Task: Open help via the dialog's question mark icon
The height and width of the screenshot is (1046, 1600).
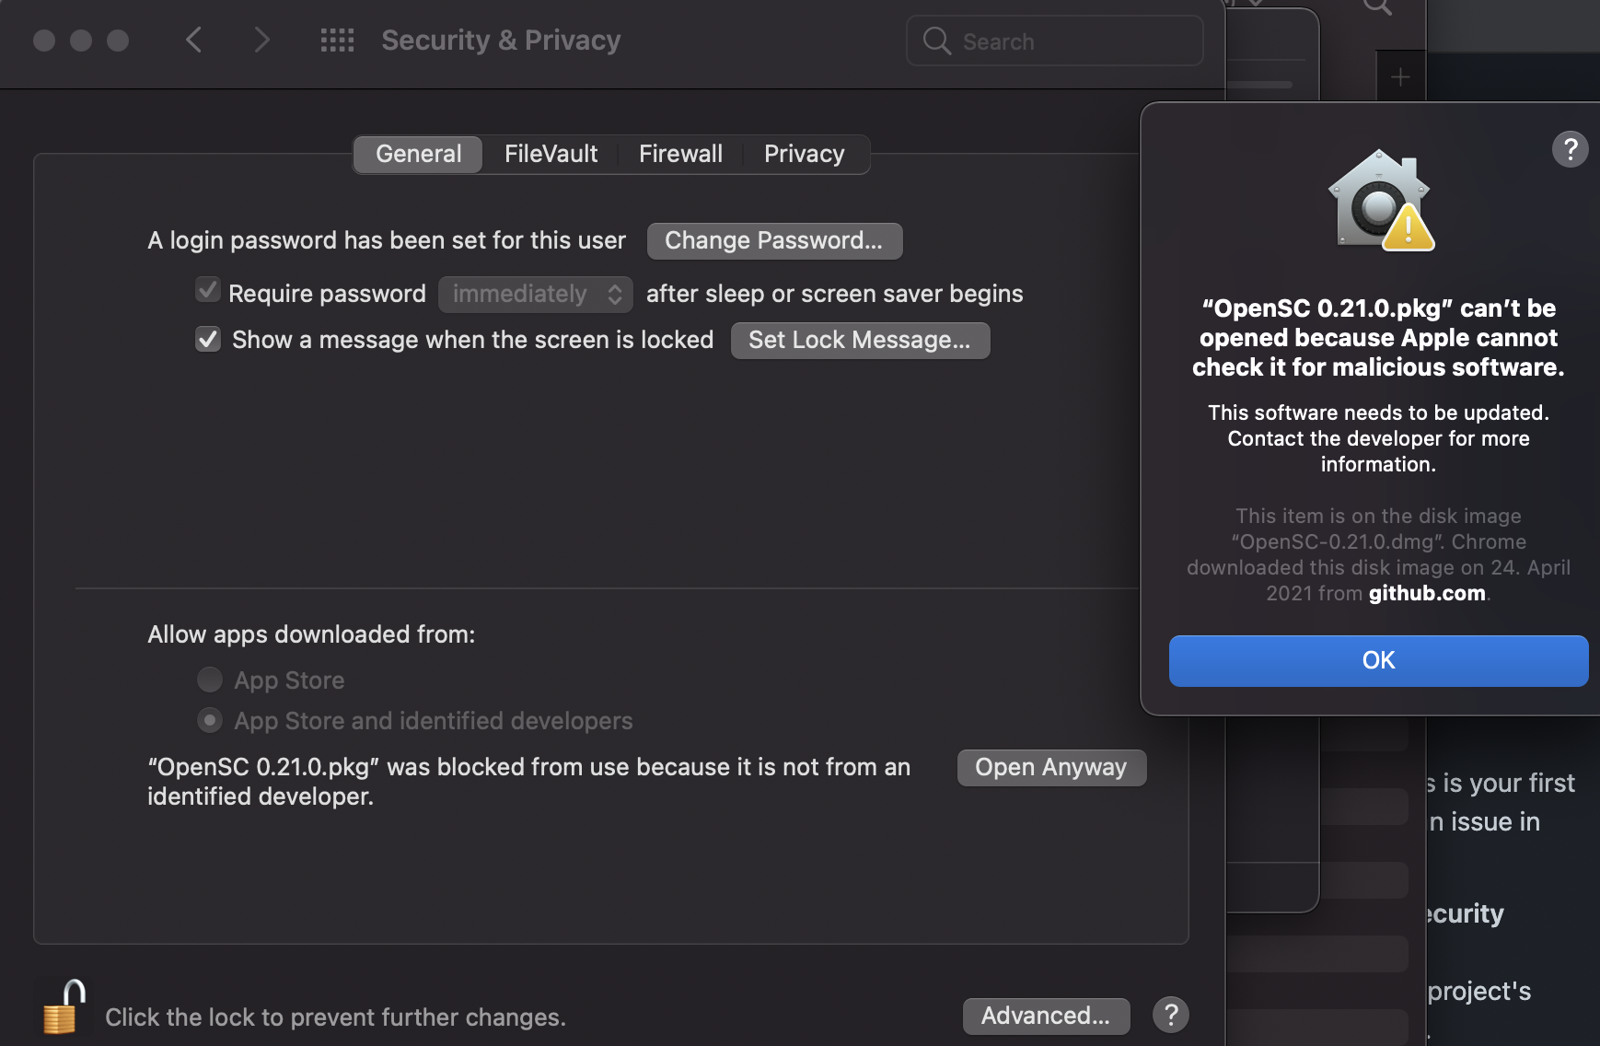Action: (x=1570, y=149)
